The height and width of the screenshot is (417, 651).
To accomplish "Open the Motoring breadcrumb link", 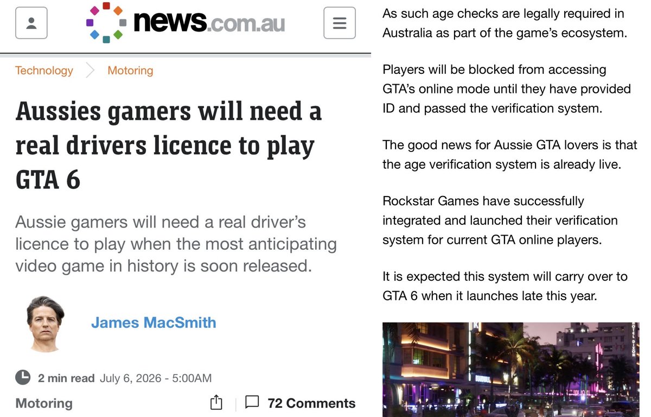I will pyautogui.click(x=130, y=70).
